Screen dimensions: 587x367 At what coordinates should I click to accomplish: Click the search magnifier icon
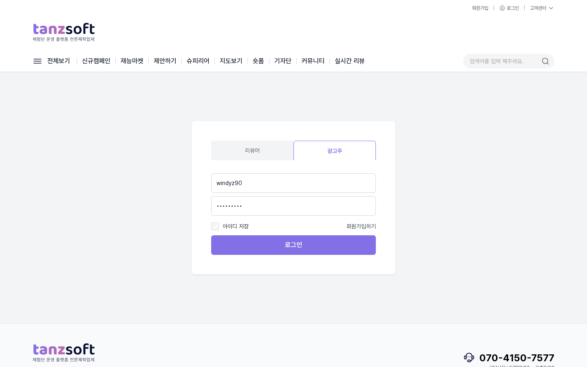pos(545,61)
